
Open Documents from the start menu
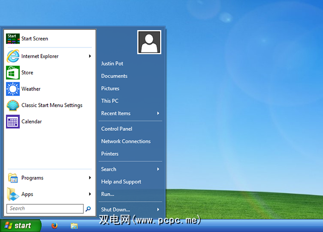(x=115, y=76)
